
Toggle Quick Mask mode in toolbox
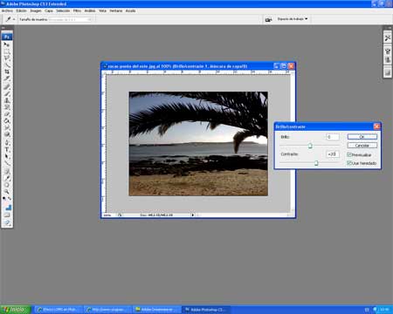(7, 215)
